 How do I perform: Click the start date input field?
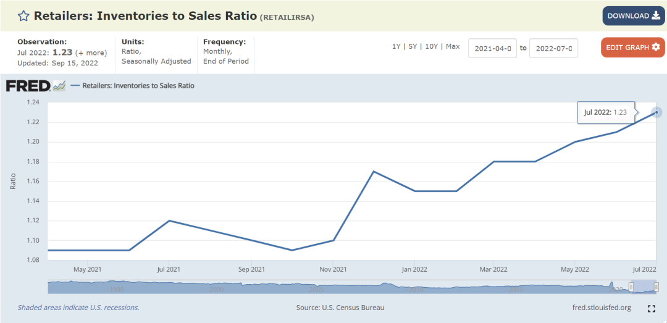point(492,48)
